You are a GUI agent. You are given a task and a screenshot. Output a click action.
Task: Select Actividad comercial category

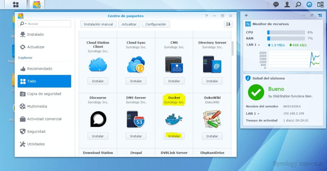(x=44, y=119)
